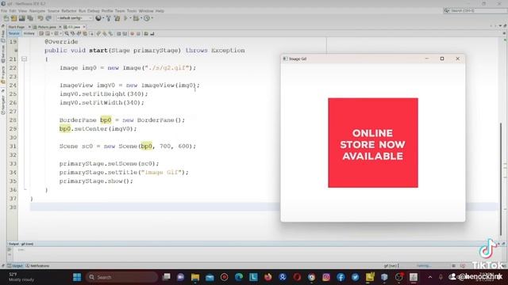This screenshot has height=285, width=508.
Task: Click the green Run Project icon
Action: (125, 18)
